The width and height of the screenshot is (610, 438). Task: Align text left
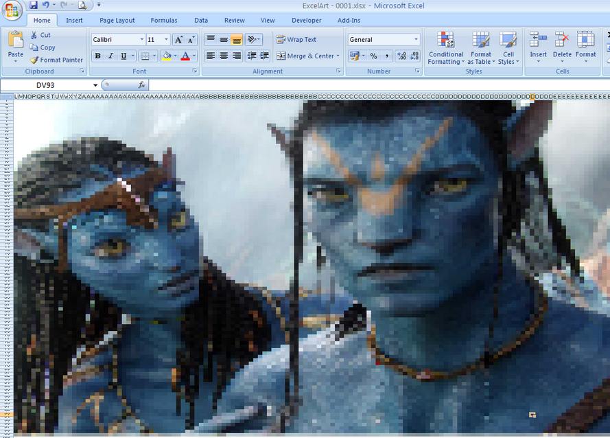click(x=211, y=56)
